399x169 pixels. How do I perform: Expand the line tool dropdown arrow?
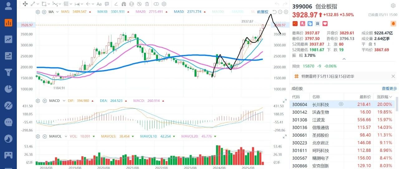38,4
